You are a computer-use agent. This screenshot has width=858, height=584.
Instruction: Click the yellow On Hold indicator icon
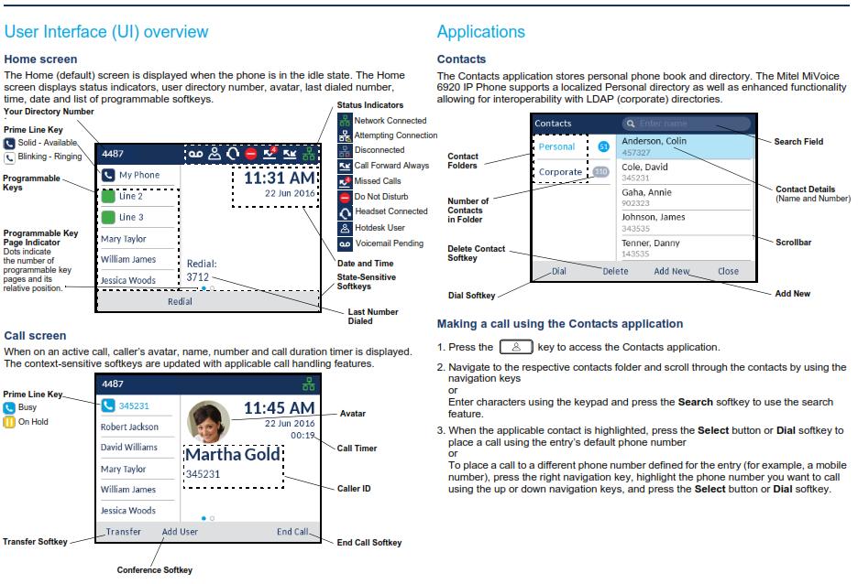coord(9,422)
